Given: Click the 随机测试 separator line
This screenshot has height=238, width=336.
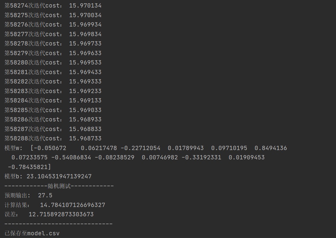Looking at the screenshot, I should point(59,186).
